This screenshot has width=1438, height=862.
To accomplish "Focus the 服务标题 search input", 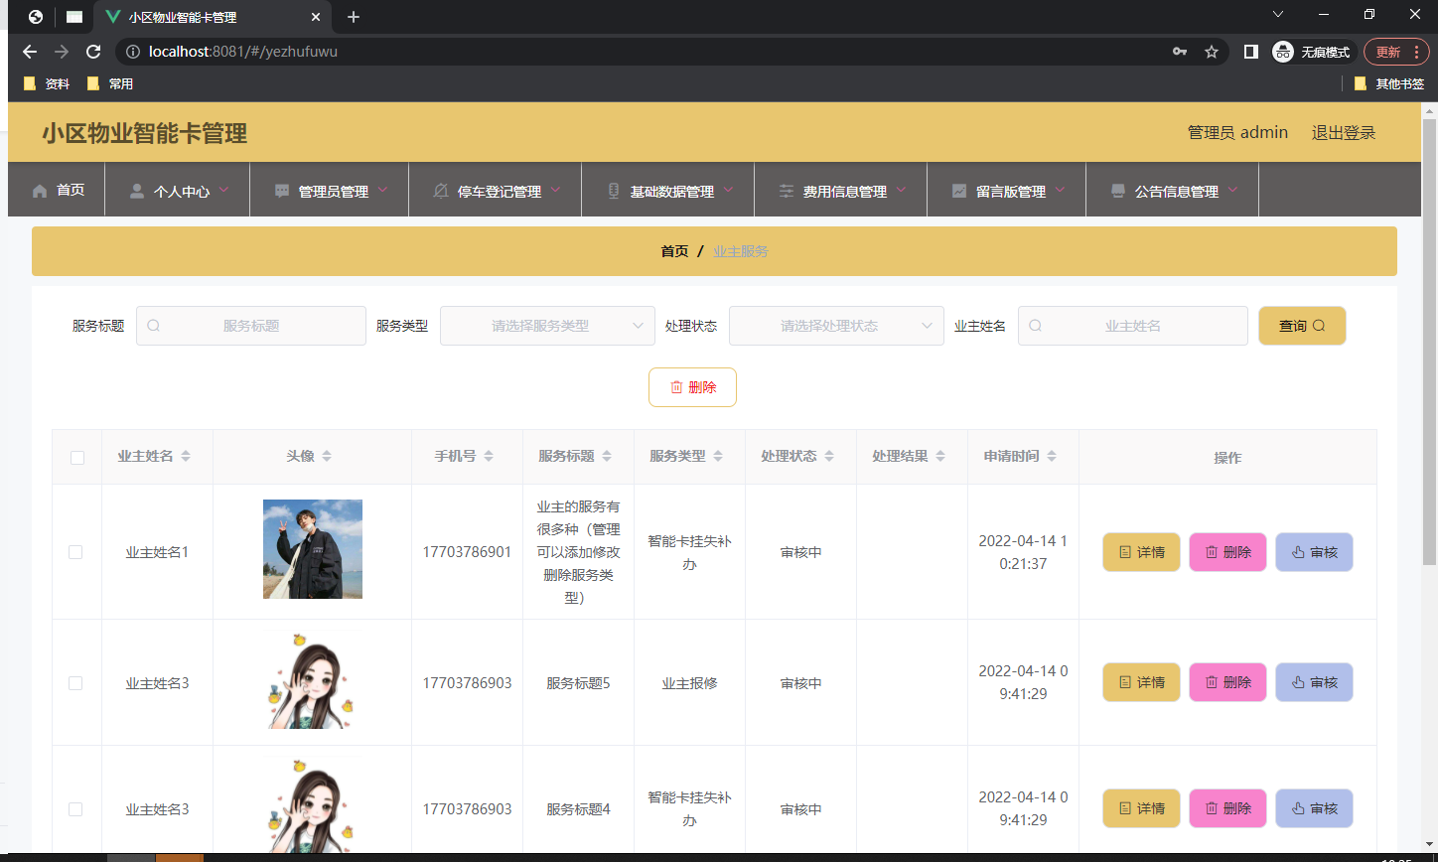I will click(251, 326).
